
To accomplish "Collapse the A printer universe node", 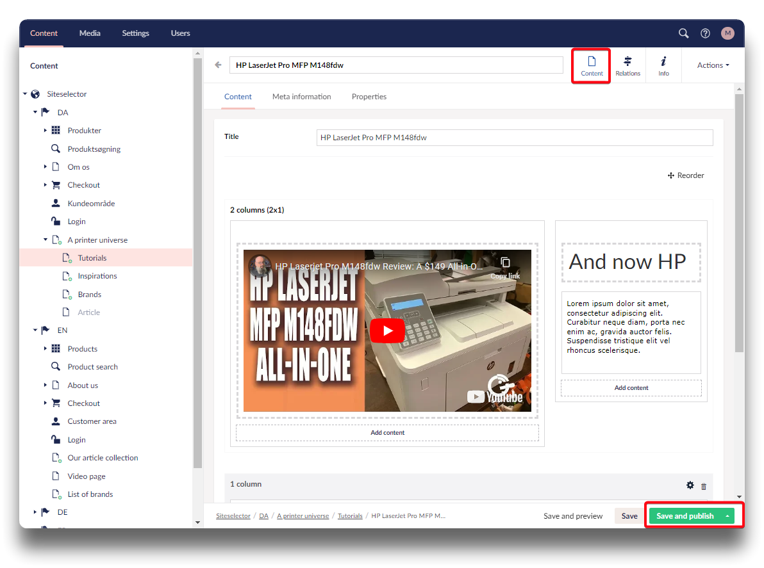I will (46, 239).
